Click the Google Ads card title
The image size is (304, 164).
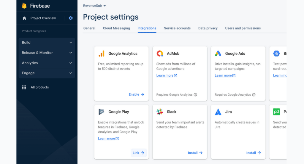click(x=235, y=54)
